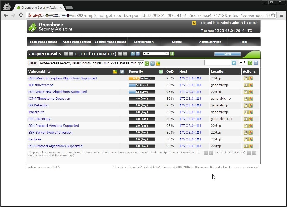Go to next page in report header bar

point(120,54)
